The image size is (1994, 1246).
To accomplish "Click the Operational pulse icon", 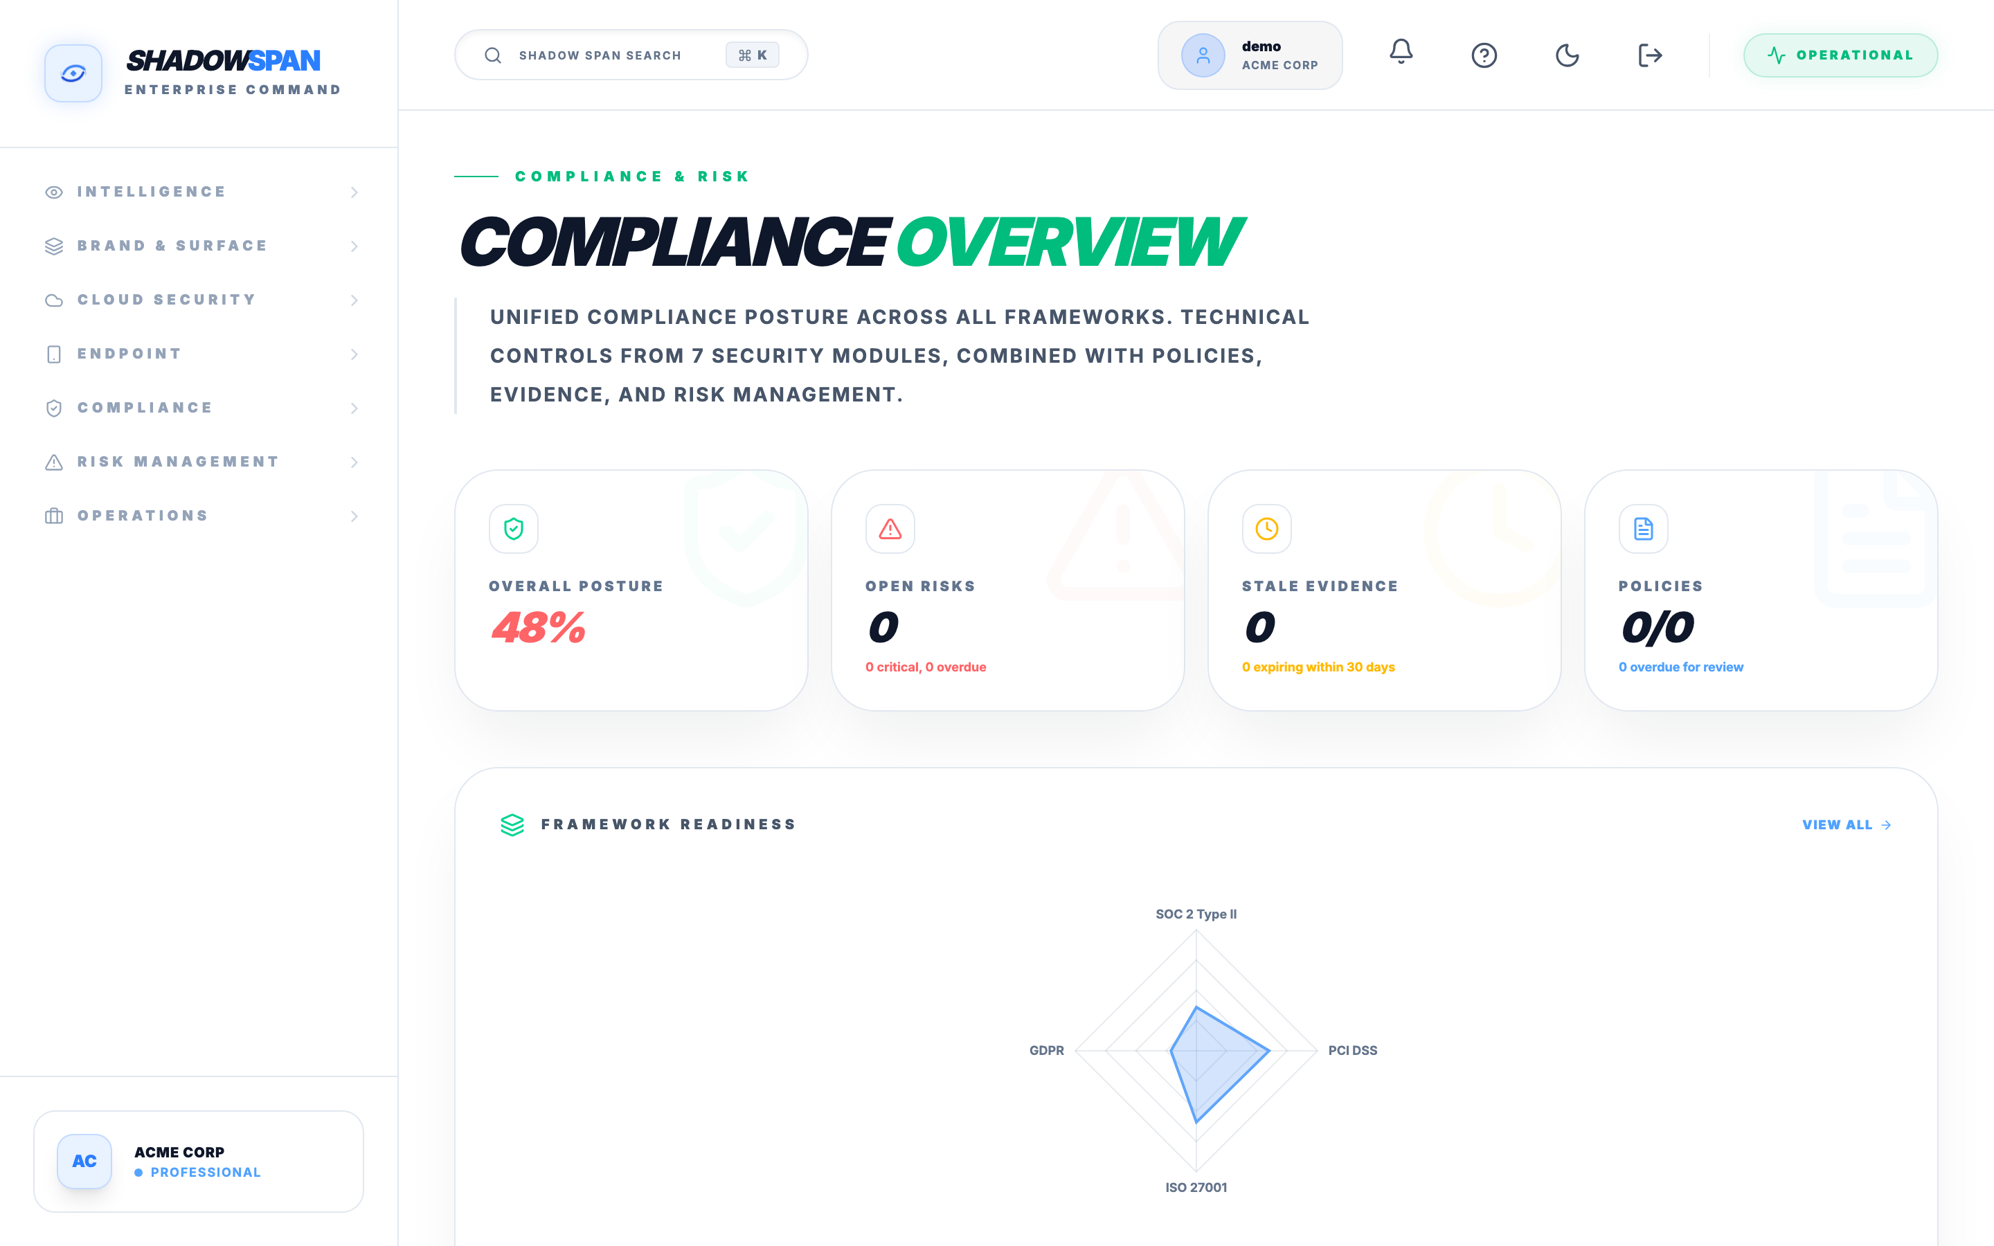I will coord(1777,55).
